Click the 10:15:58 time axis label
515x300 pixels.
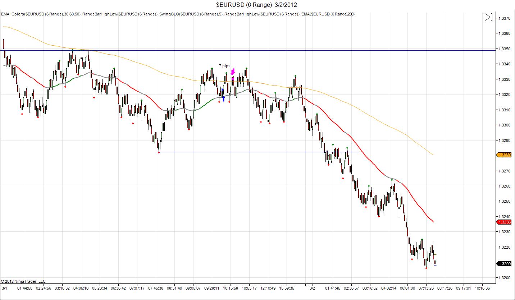231,288
